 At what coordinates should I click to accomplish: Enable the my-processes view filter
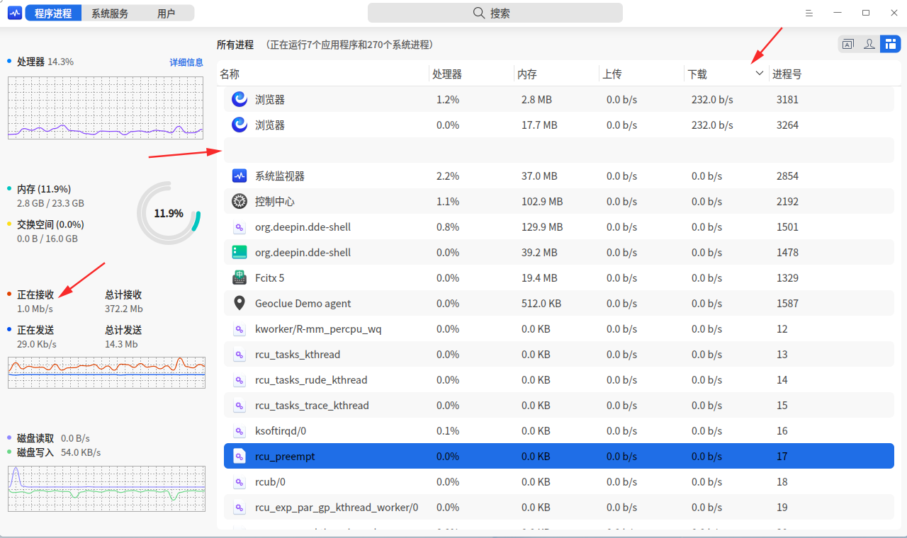pyautogui.click(x=869, y=44)
